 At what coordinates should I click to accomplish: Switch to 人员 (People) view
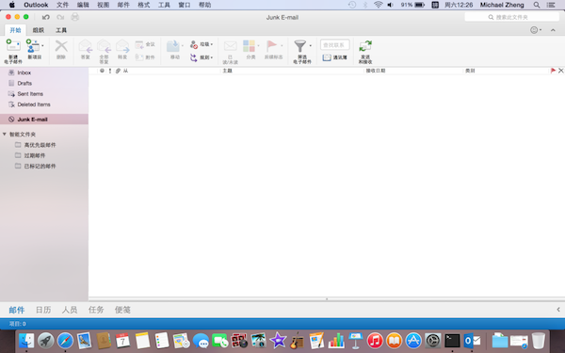pos(70,310)
